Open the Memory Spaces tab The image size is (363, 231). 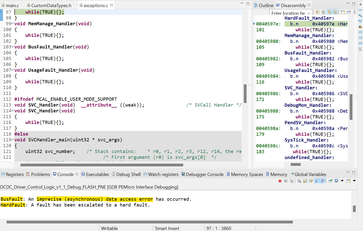point(245,174)
